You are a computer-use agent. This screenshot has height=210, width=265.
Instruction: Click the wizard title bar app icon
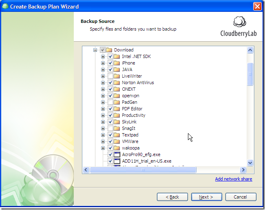[x=5, y=6]
